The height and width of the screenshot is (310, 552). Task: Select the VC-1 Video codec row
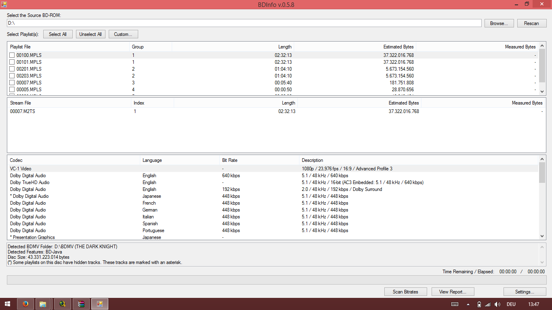tap(273, 169)
